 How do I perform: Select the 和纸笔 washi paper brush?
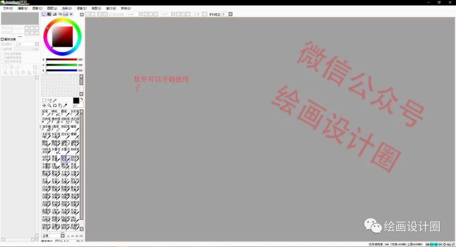click(75, 150)
